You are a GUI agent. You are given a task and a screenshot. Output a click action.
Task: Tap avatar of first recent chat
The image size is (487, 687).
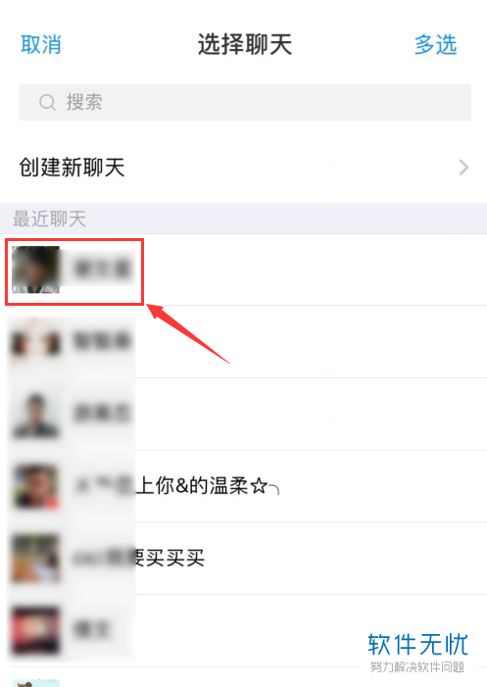(35, 270)
